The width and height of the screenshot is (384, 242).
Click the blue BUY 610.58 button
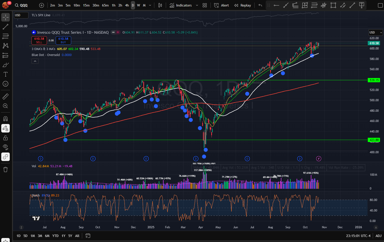coord(63,40)
